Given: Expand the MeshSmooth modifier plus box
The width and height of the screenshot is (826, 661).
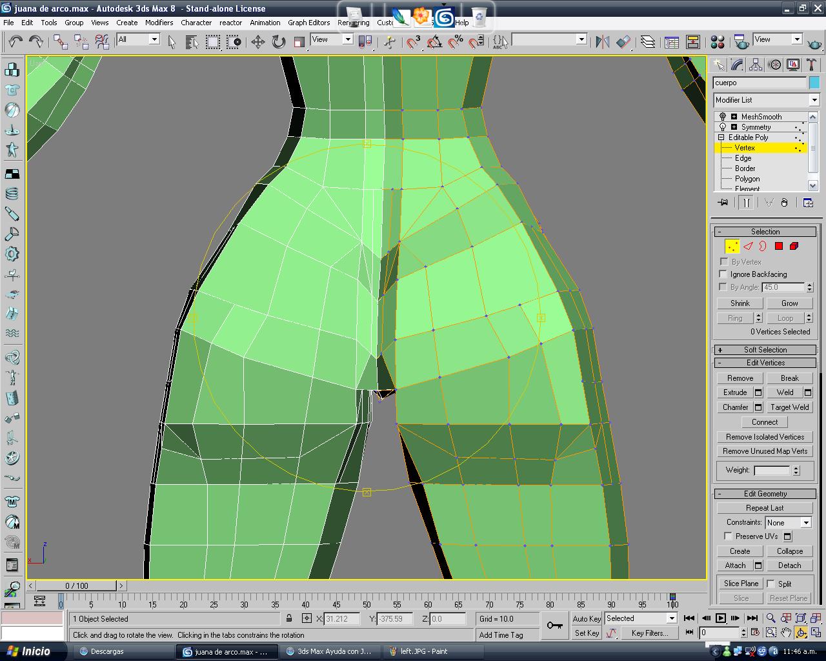Looking at the screenshot, I should [734, 117].
